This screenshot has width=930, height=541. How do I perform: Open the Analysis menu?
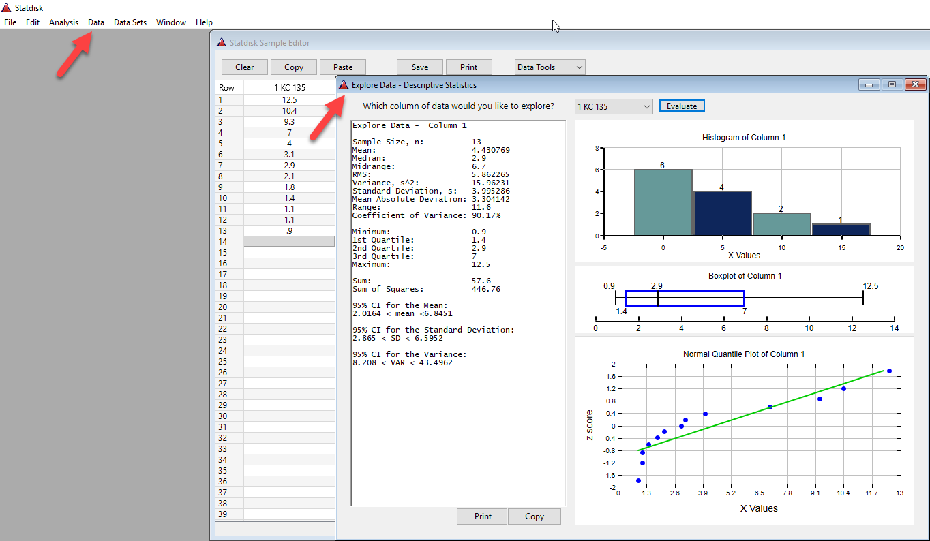point(63,22)
